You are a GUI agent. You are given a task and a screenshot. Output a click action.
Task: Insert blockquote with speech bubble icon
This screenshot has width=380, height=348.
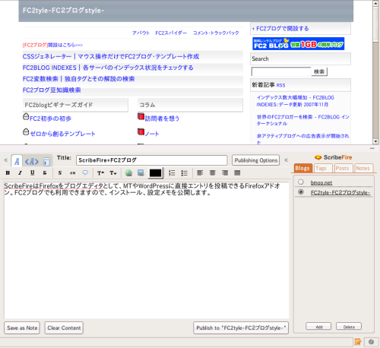click(x=85, y=173)
